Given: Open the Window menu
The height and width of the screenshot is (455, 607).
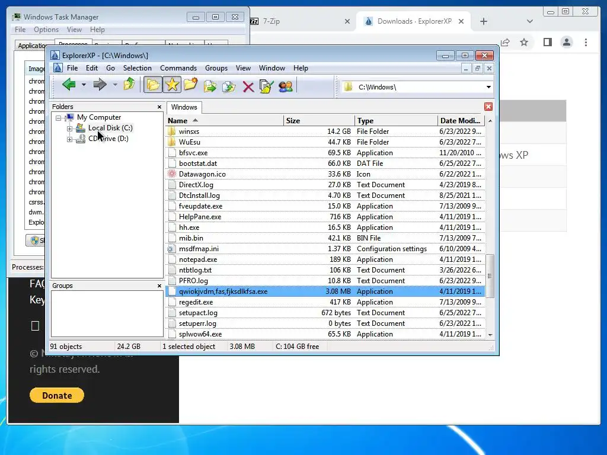Looking at the screenshot, I should click(x=272, y=68).
